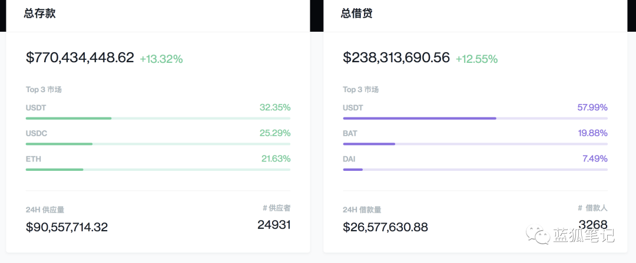Viewport: 636px width, 263px height.
Task: Click the Top 3 市场 label in the supply card
Action: point(44,89)
